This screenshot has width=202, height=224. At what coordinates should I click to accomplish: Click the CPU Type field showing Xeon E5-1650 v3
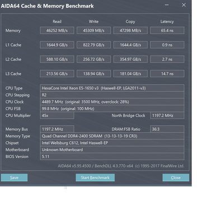[x=112, y=88]
